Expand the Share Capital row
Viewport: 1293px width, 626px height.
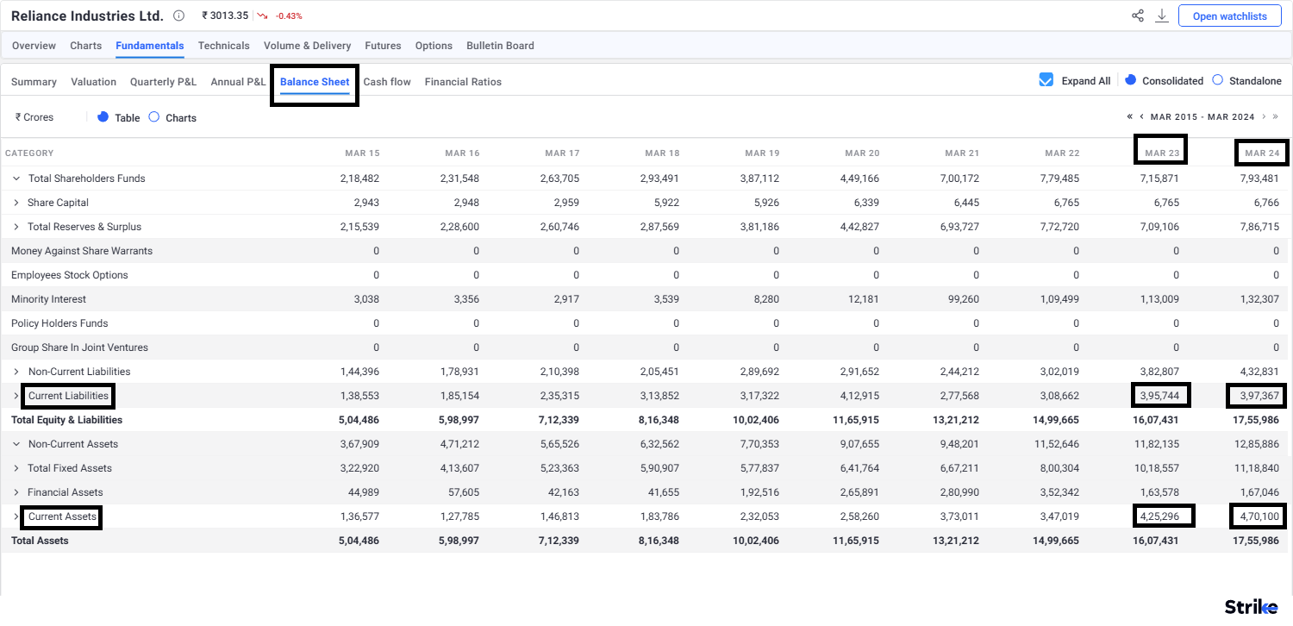pyautogui.click(x=16, y=203)
